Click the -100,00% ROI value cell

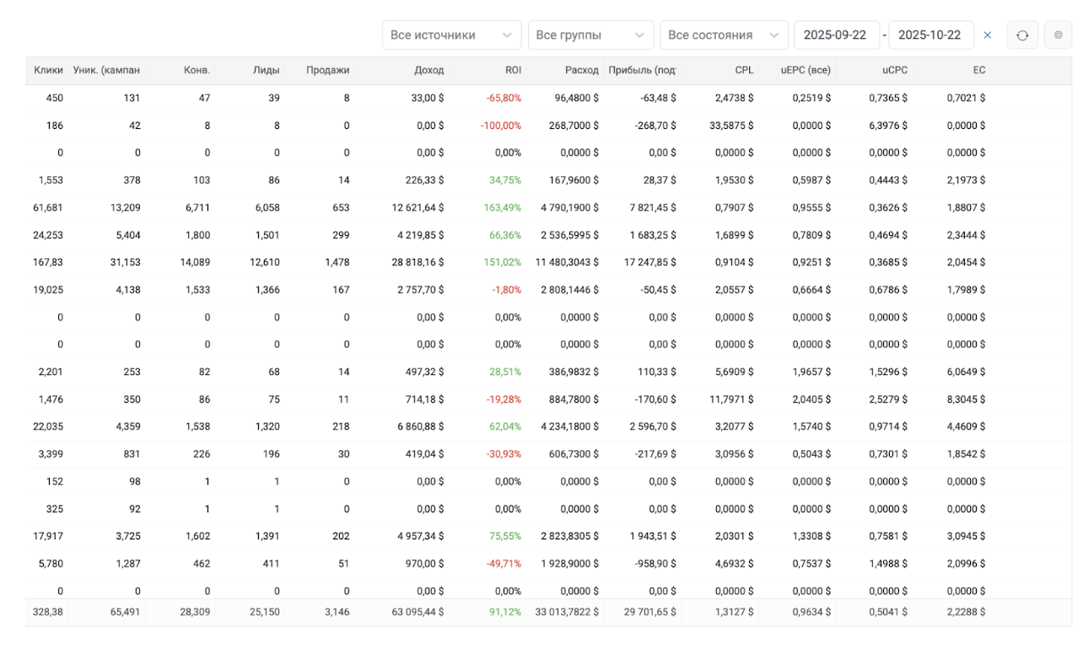coord(501,126)
